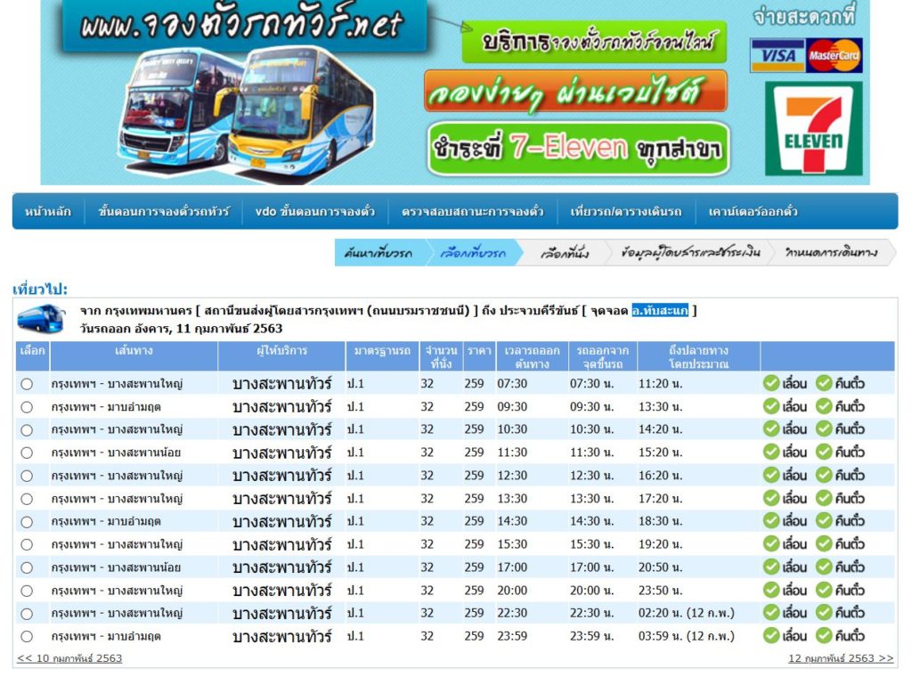912x677 pixels.
Task: Go to previous day 10 กุมภาพันธ์ 2563 link
Action: coord(69,659)
